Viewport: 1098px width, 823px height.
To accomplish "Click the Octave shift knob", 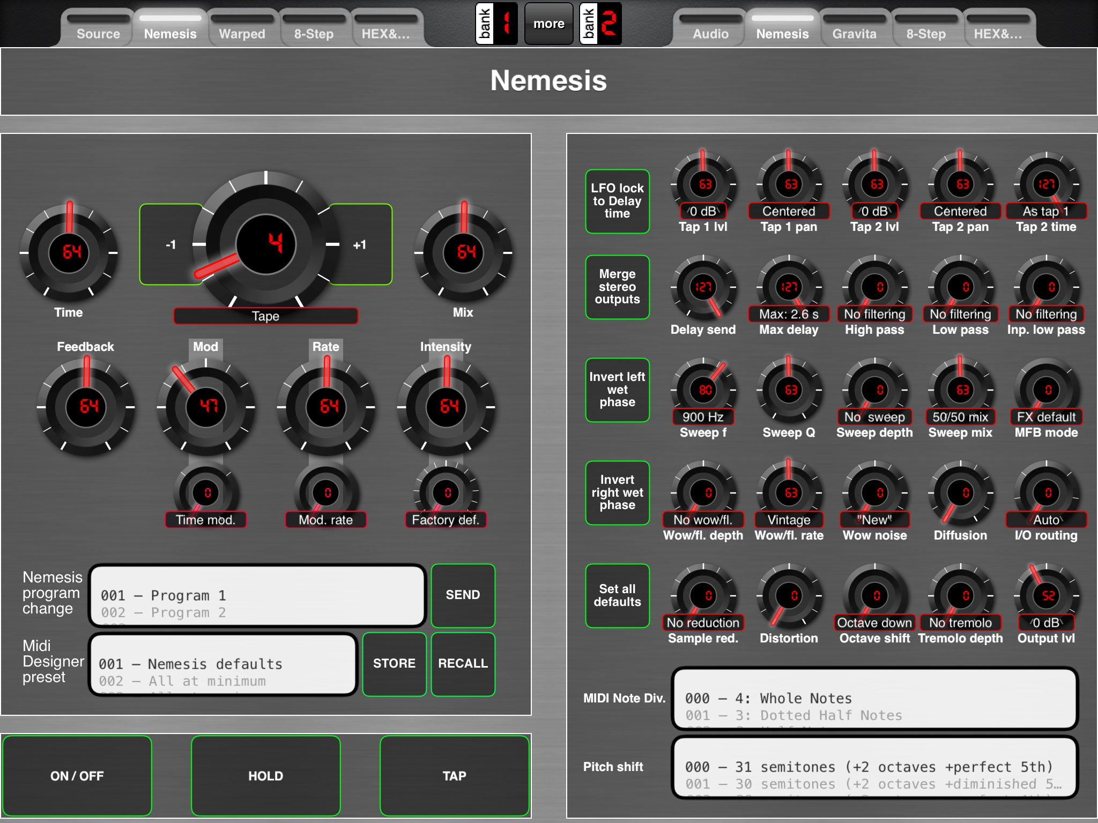I will (875, 596).
